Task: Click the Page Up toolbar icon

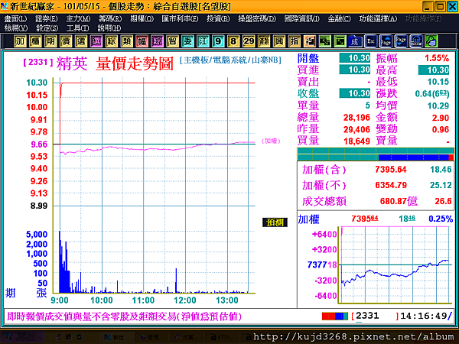Action: pyautogui.click(x=386, y=41)
